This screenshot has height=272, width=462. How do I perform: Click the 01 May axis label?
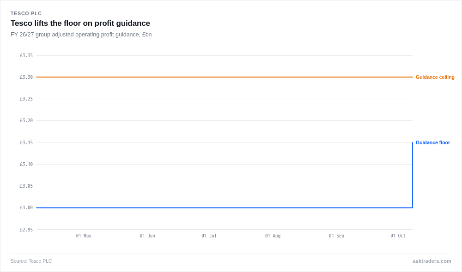click(84, 236)
